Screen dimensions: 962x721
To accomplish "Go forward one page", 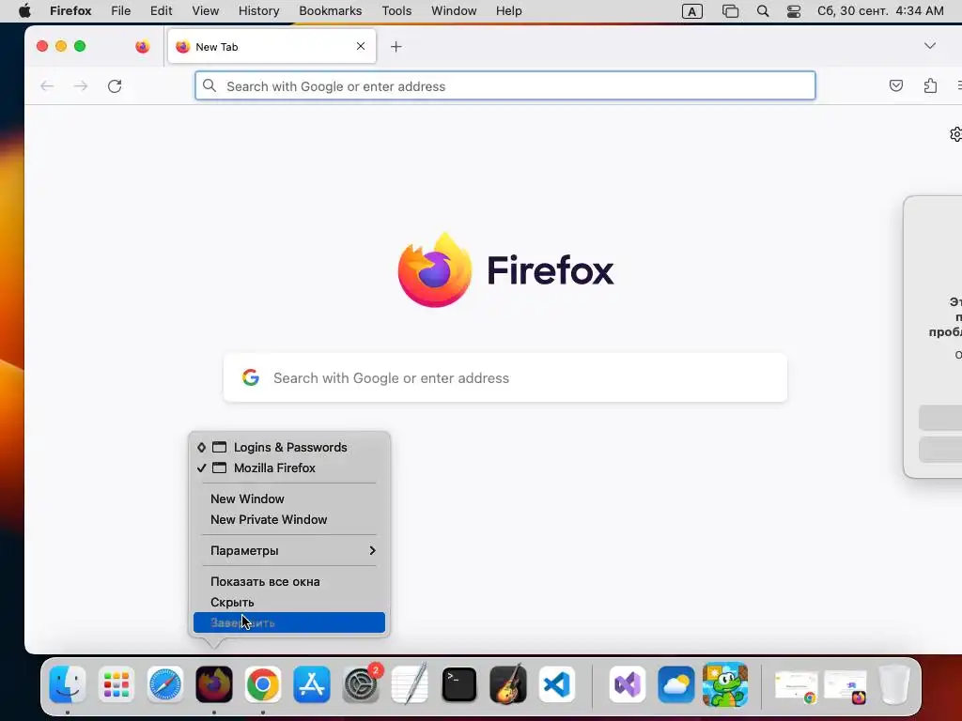I will click(x=81, y=86).
